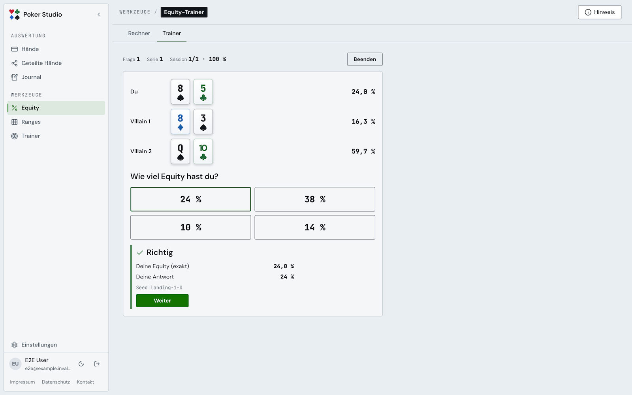Select the Trainer tab
The height and width of the screenshot is (395, 632).
(x=172, y=33)
